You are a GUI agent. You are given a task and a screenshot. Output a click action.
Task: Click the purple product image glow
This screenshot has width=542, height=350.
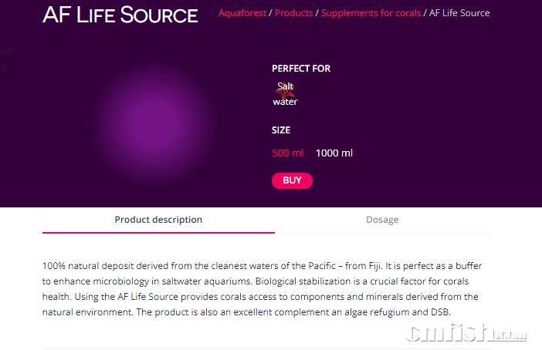[x=154, y=123]
